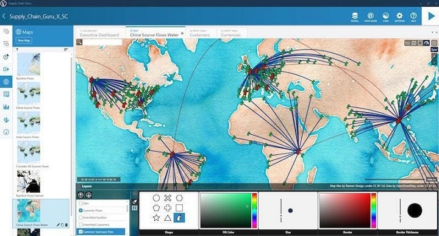Viewport: 439px width, 236px height.
Task: Open the Settings gear
Action: pyautogui.click(x=399, y=17)
